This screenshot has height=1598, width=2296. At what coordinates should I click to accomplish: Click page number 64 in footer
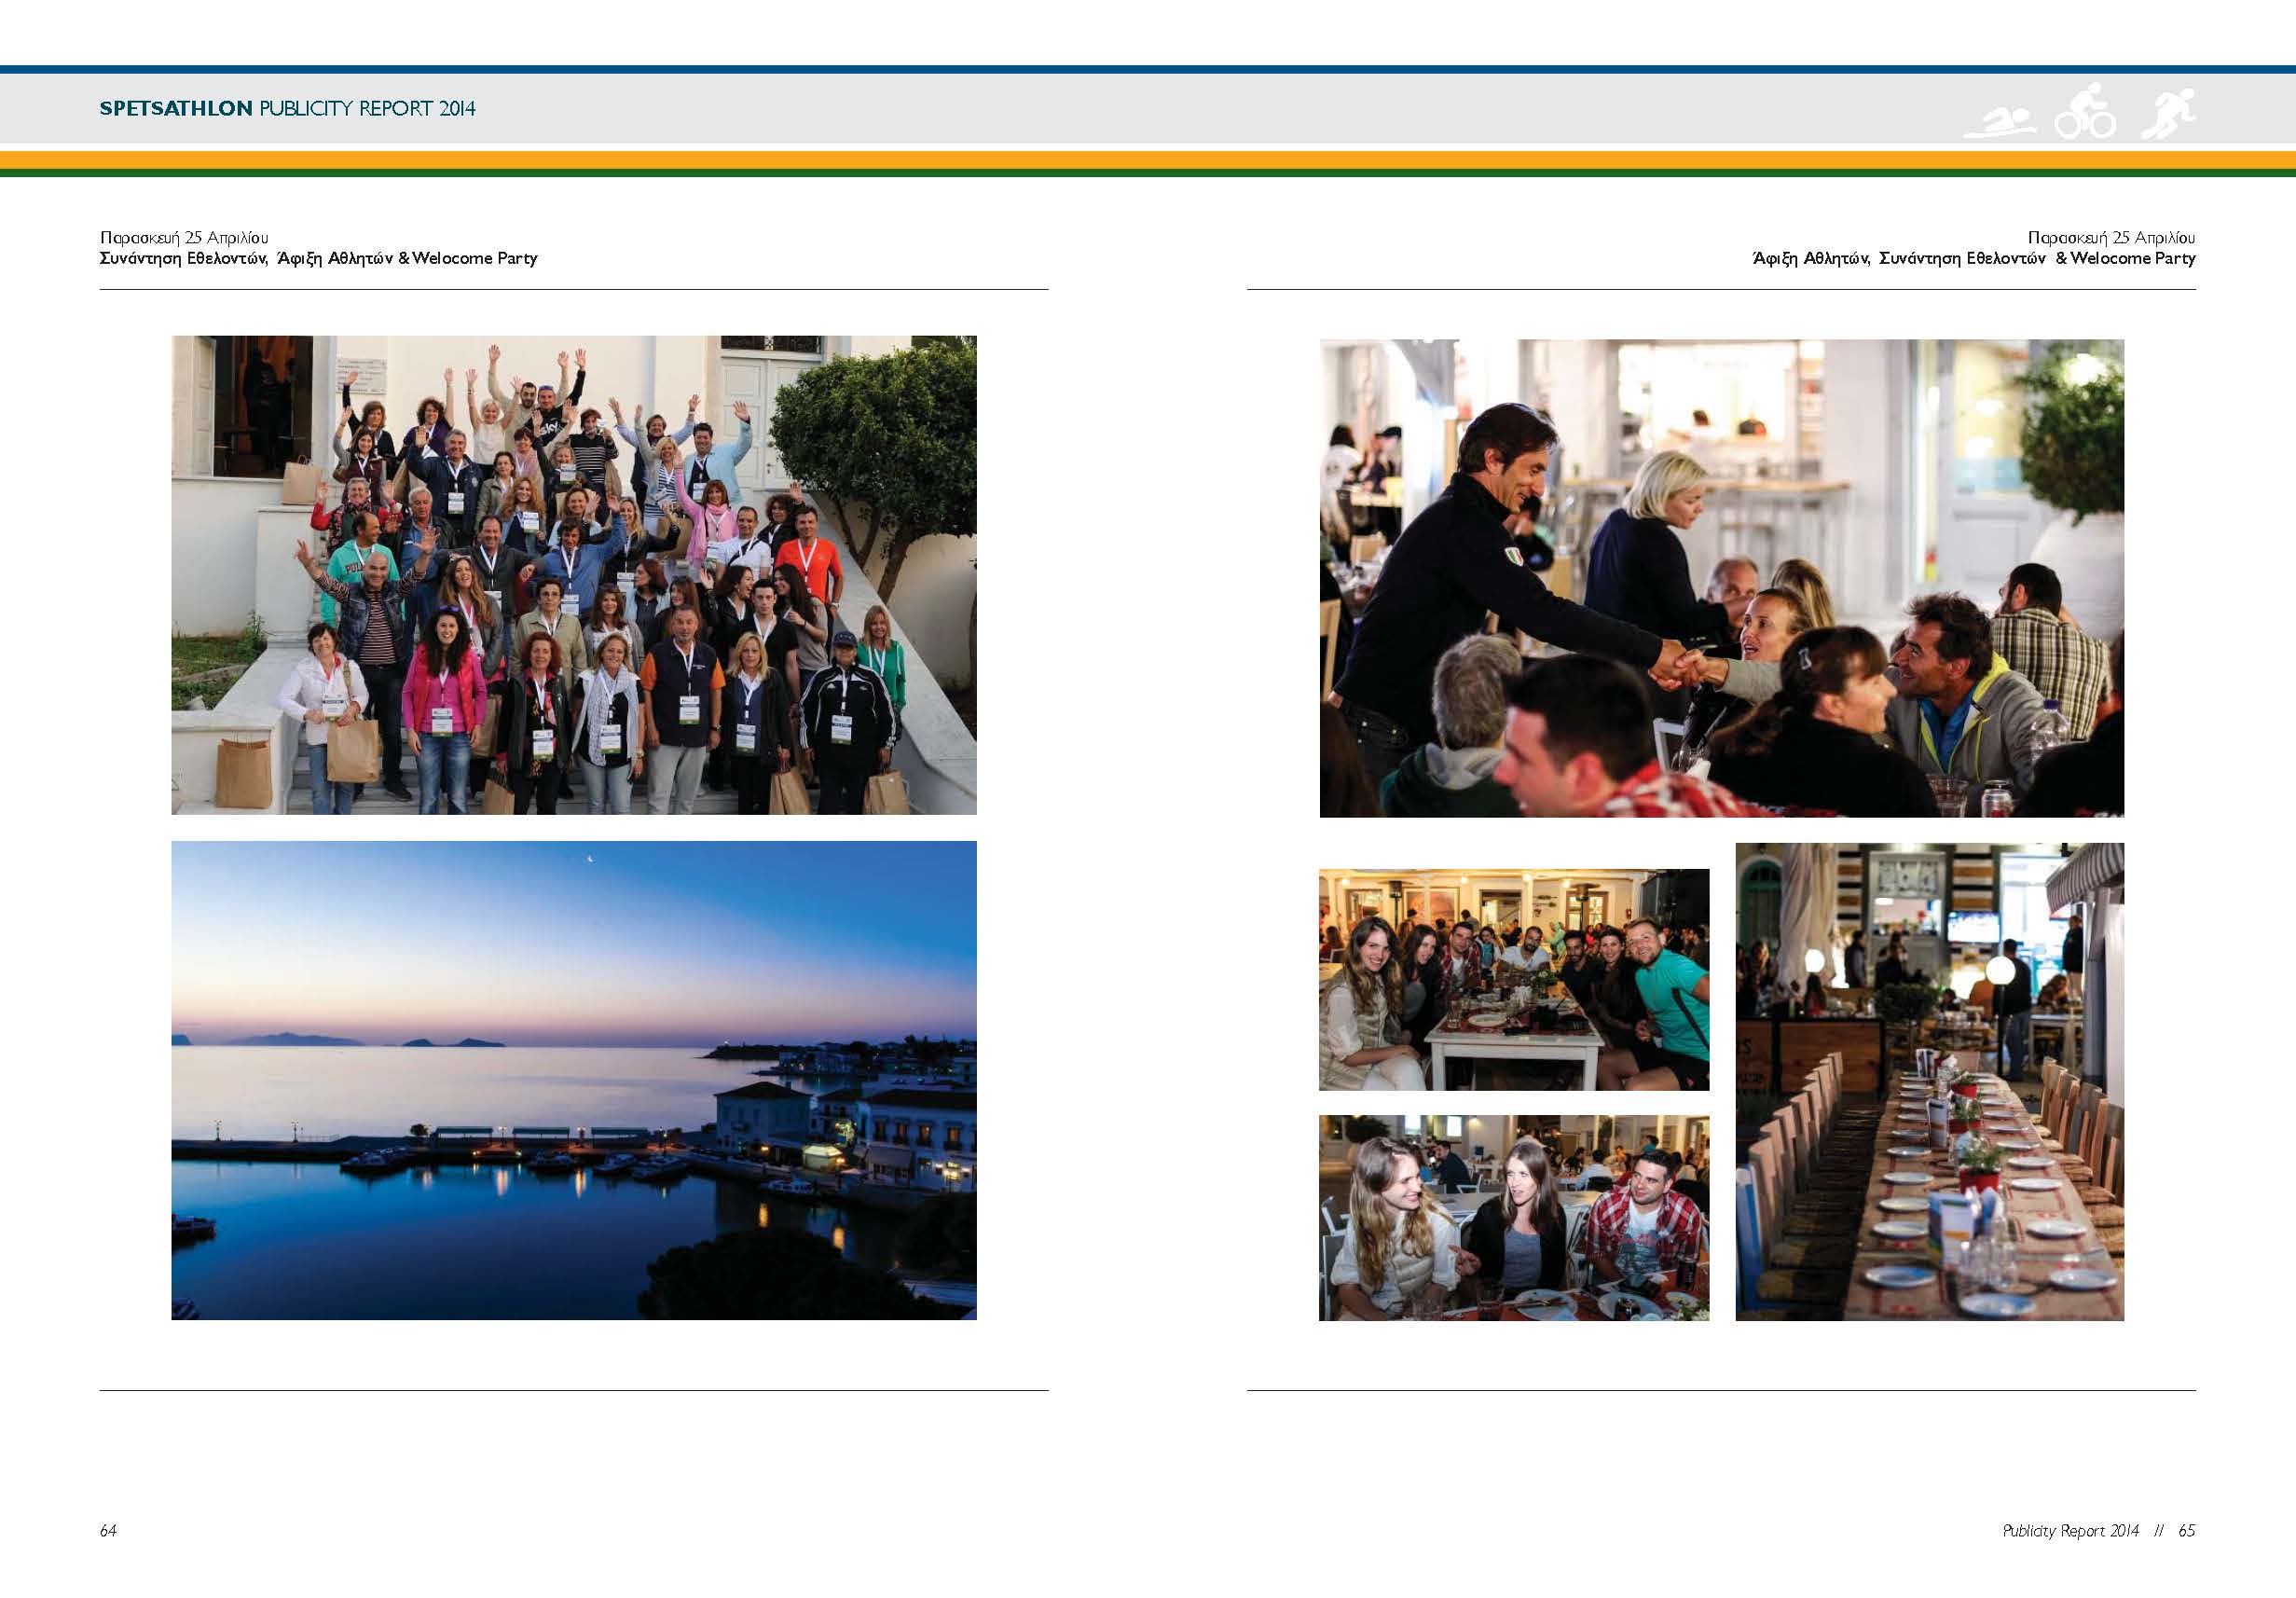[108, 1530]
